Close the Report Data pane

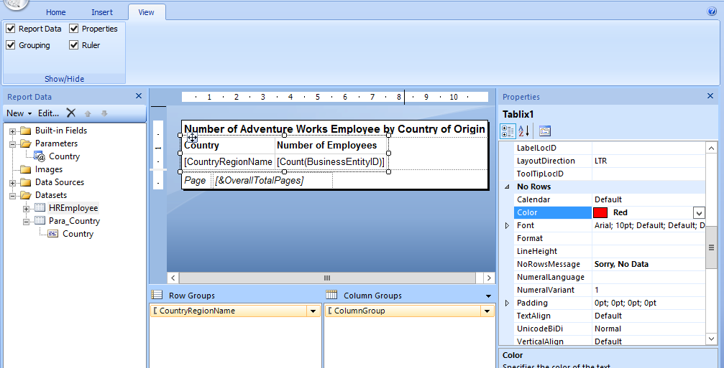tap(139, 96)
